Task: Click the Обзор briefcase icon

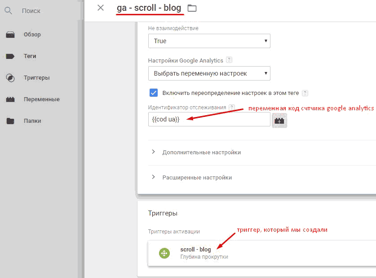Action: (x=10, y=35)
